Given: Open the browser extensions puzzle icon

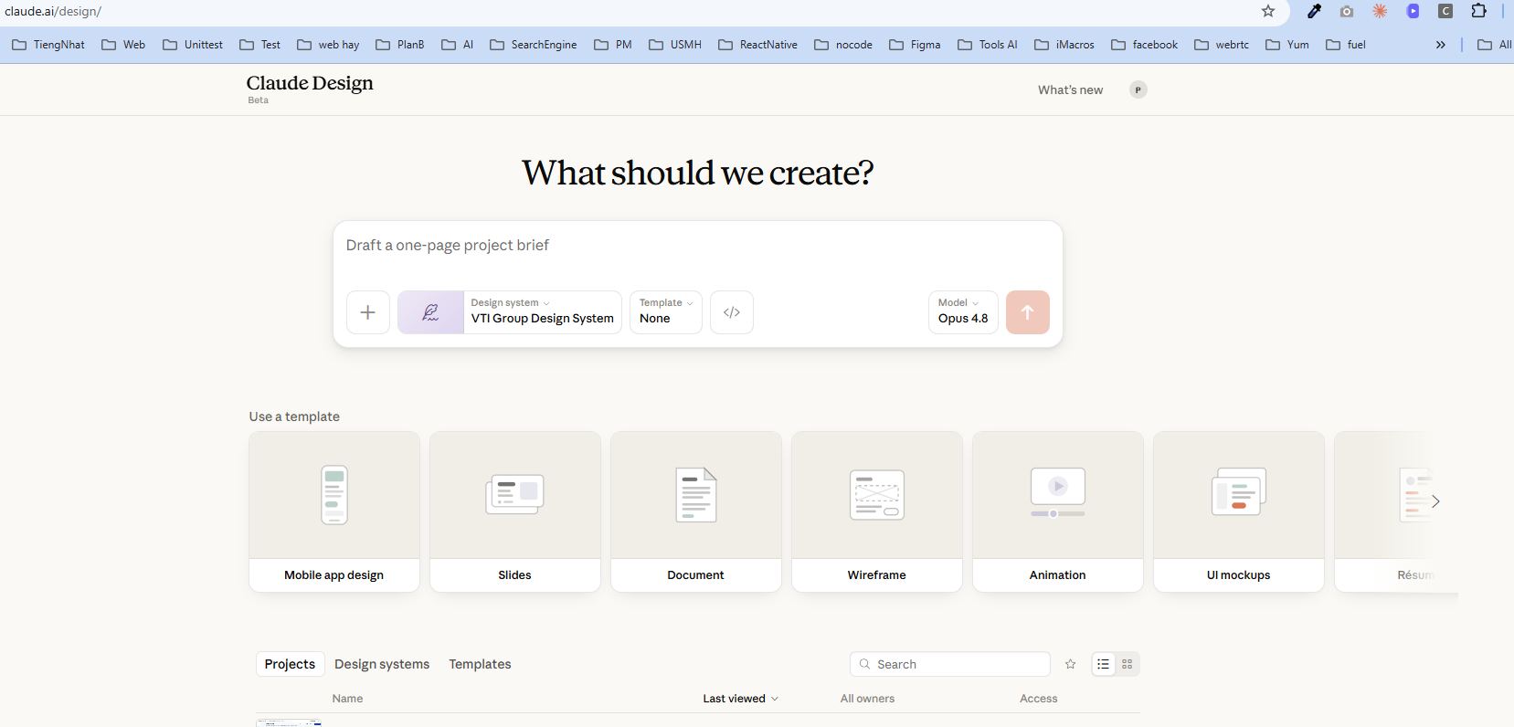Looking at the screenshot, I should click(x=1478, y=11).
